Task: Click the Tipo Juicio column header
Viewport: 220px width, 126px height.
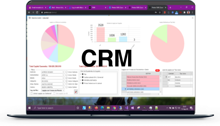Action: point(183,73)
